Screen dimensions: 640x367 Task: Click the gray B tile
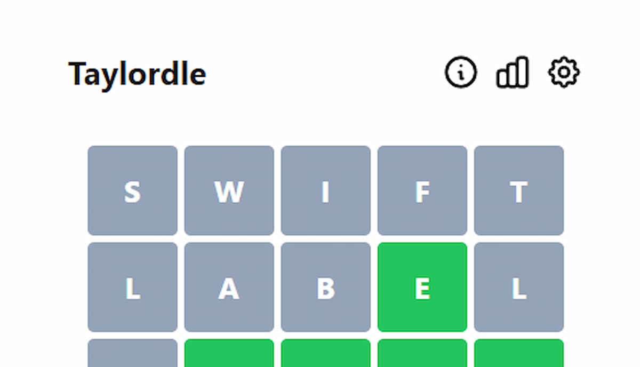tap(325, 287)
